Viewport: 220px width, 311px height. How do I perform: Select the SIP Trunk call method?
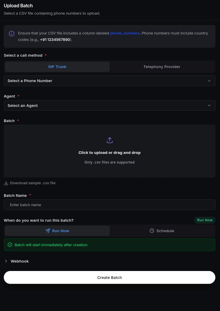tap(57, 67)
